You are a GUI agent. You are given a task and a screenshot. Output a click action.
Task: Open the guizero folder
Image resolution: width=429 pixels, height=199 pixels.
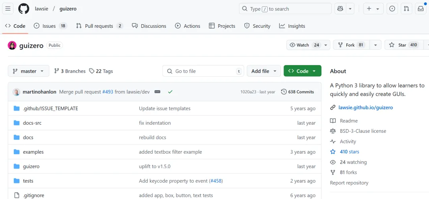(x=31, y=166)
